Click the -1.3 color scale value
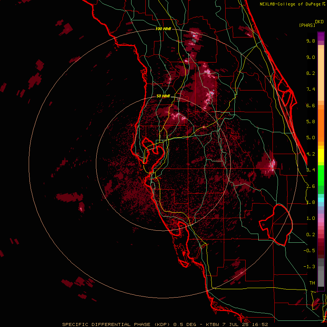The width and height of the screenshot is (327, 327). [x=309, y=267]
